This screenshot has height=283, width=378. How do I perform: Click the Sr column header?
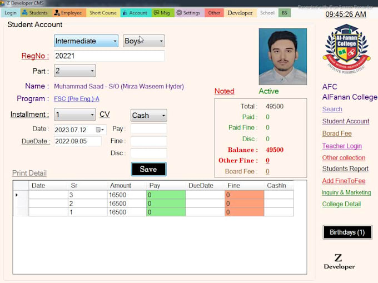click(87, 185)
